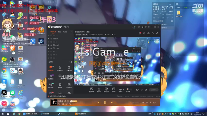This screenshot has width=207, height=116.
Task: Open the share icon in the stream header
Action: point(157,34)
